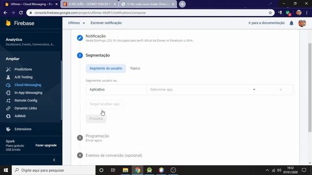The image size is (312, 175).
Task: Open the Windows Start menu
Action: tap(6, 170)
